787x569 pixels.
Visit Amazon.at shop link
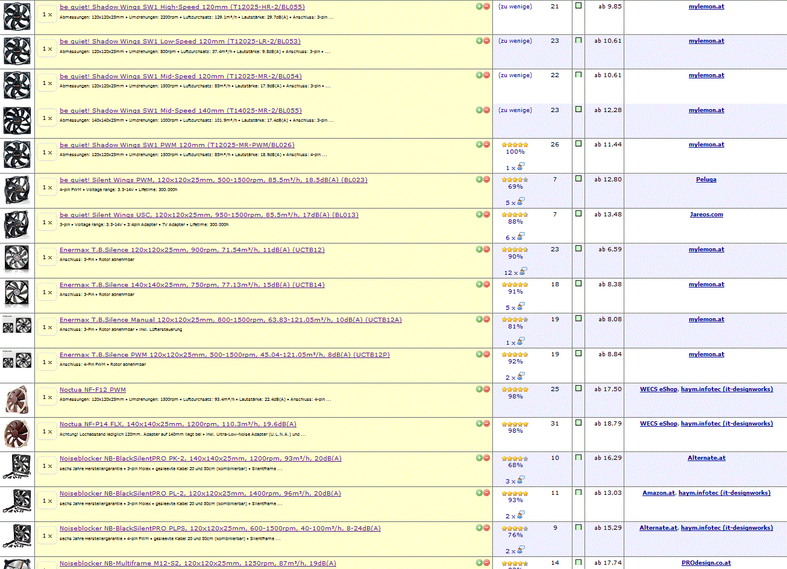(659, 493)
